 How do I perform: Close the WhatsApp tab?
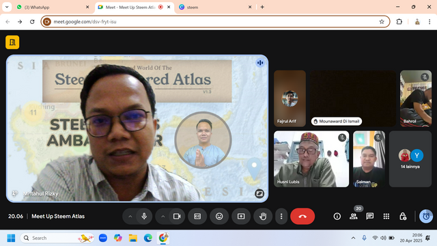87,8
